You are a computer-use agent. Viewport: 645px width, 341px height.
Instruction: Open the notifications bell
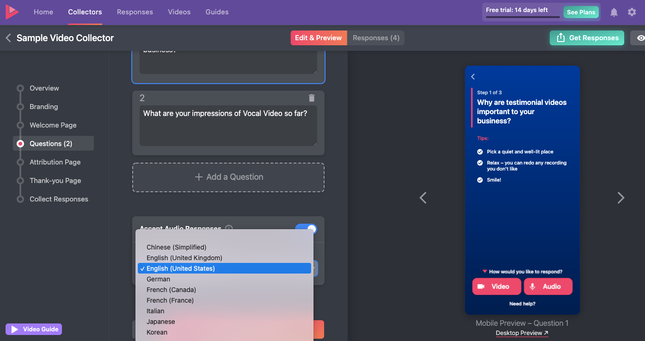(614, 12)
